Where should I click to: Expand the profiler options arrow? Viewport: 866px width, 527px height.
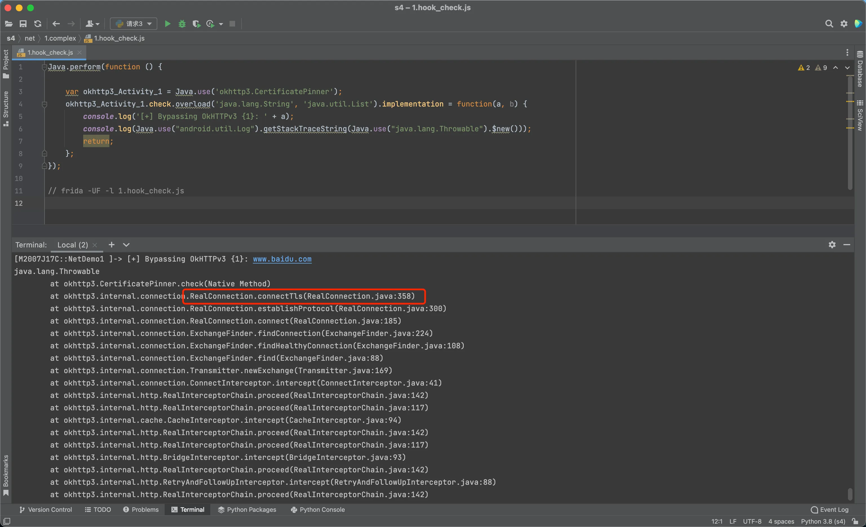pos(221,24)
